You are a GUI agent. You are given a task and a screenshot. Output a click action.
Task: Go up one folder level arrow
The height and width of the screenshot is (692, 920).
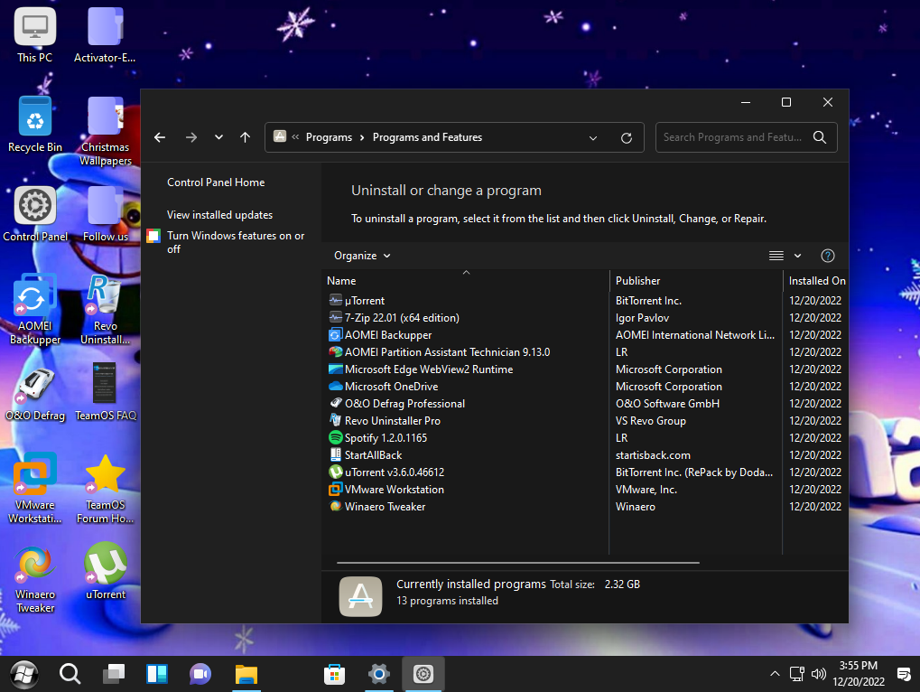click(x=245, y=137)
